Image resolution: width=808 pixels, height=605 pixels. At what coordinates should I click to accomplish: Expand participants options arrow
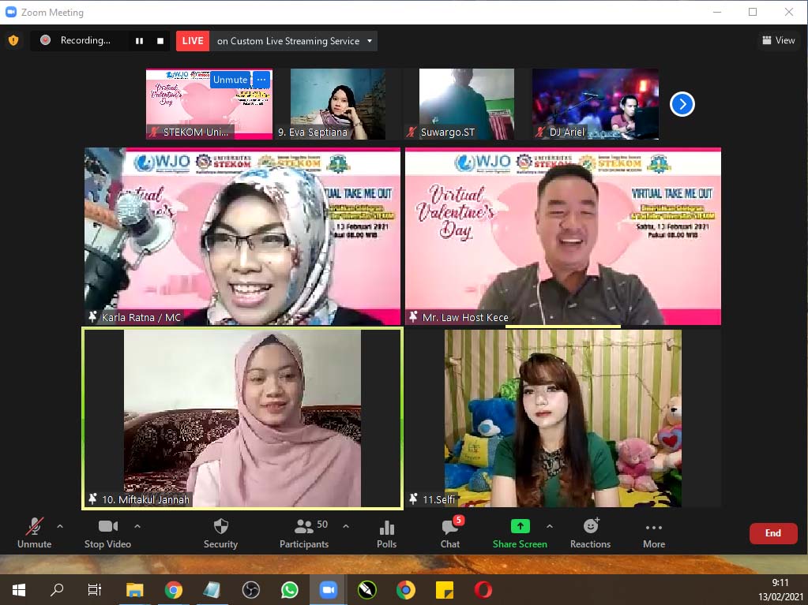[x=346, y=526]
